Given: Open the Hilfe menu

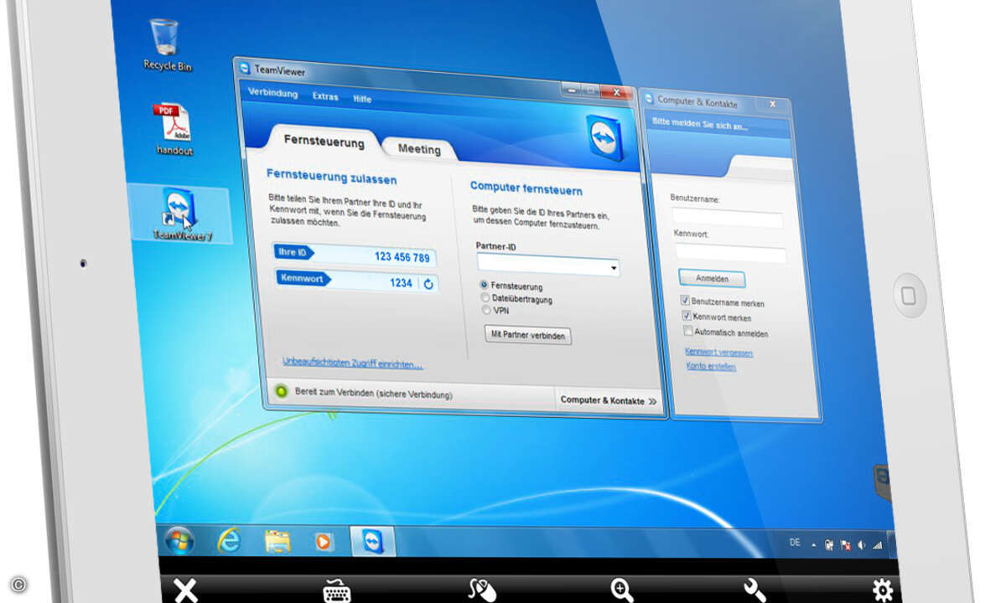Looking at the screenshot, I should (361, 99).
